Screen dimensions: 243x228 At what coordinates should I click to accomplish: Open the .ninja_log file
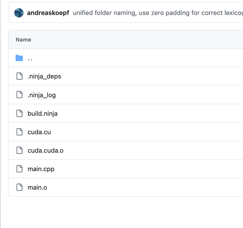coord(42,95)
